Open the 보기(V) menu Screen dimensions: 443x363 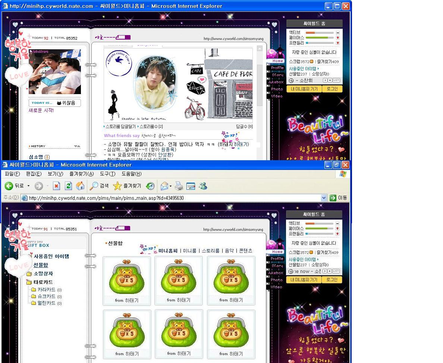click(55, 174)
